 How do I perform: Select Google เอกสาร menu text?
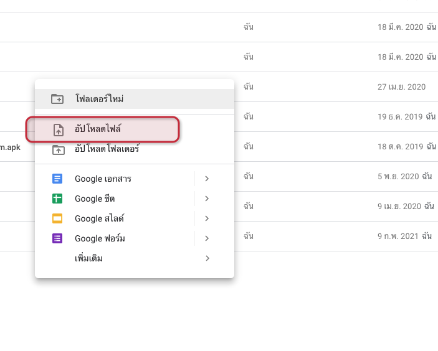pyautogui.click(x=103, y=179)
